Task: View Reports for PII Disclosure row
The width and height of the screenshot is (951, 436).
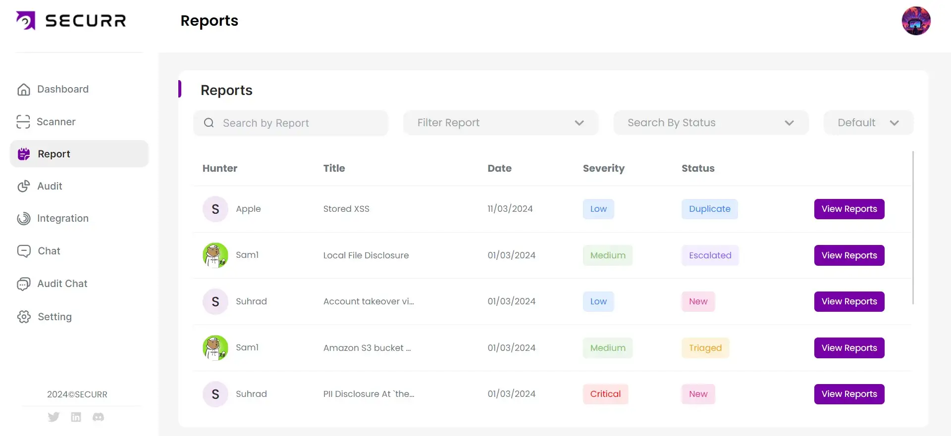Action: click(x=849, y=394)
